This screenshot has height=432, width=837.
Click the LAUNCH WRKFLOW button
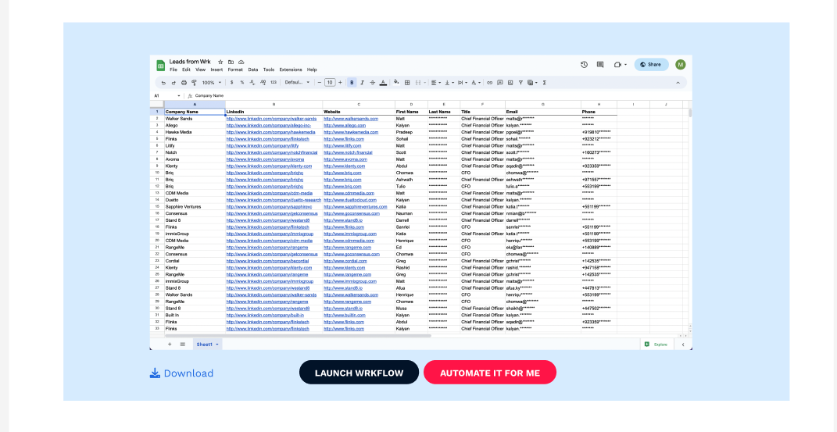[359, 373]
